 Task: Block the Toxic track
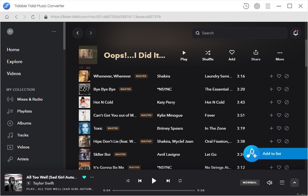(x=286, y=128)
